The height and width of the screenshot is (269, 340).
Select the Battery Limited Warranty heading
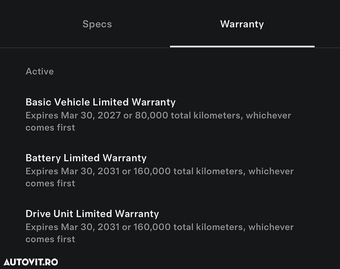[86, 158]
